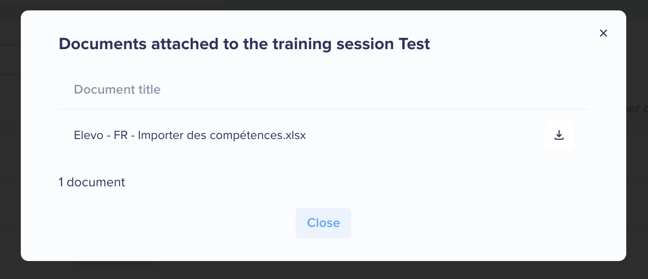The width and height of the screenshot is (648, 279).
Task: Click the Close button
Action: [x=324, y=223]
